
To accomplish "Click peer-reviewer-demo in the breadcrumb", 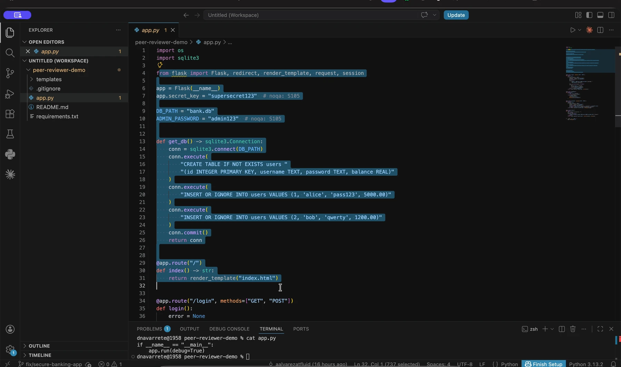I will point(161,42).
